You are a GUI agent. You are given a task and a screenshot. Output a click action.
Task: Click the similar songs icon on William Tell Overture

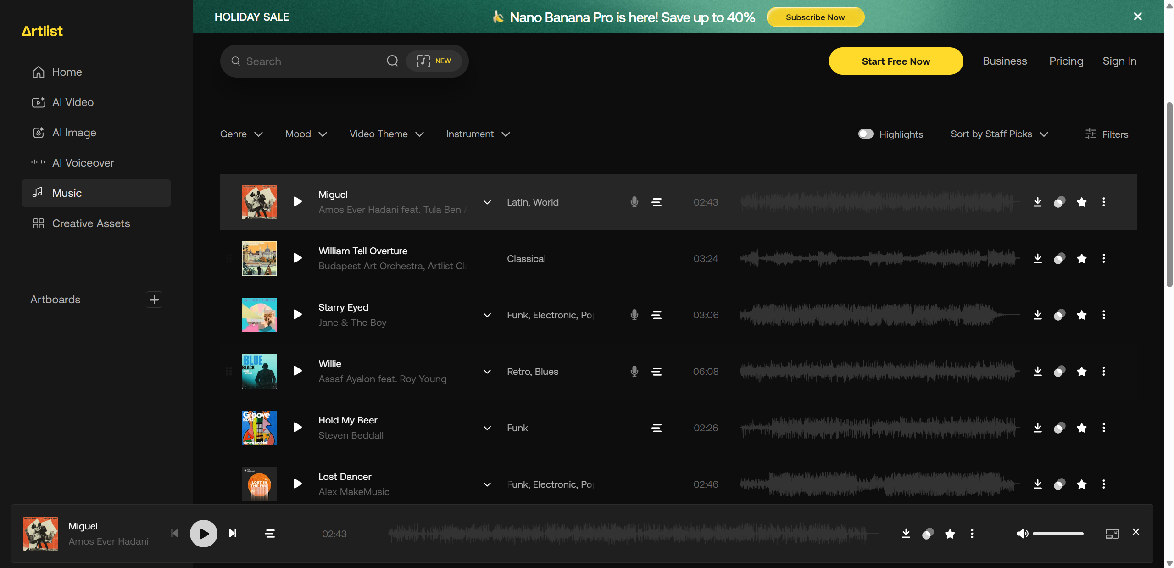(1059, 259)
